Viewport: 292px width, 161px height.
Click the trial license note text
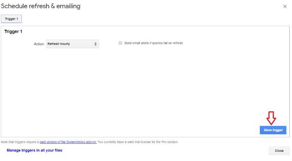point(138,142)
